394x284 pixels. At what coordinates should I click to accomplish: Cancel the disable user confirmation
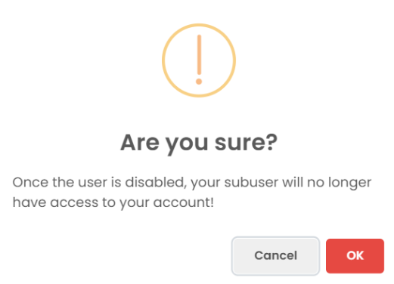pos(275,256)
